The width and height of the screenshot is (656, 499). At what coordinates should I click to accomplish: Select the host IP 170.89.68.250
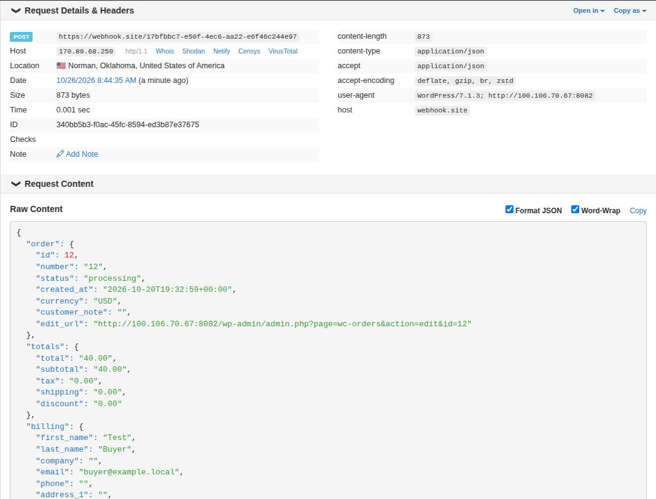pos(86,51)
